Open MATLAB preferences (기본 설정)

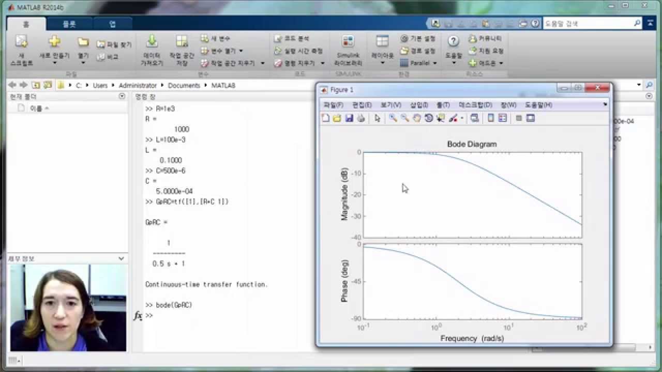click(x=418, y=39)
